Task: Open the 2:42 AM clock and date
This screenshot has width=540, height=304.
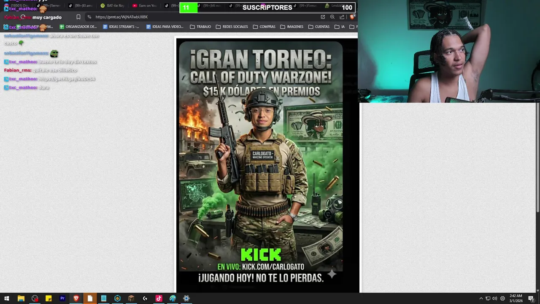Action: [x=516, y=299]
